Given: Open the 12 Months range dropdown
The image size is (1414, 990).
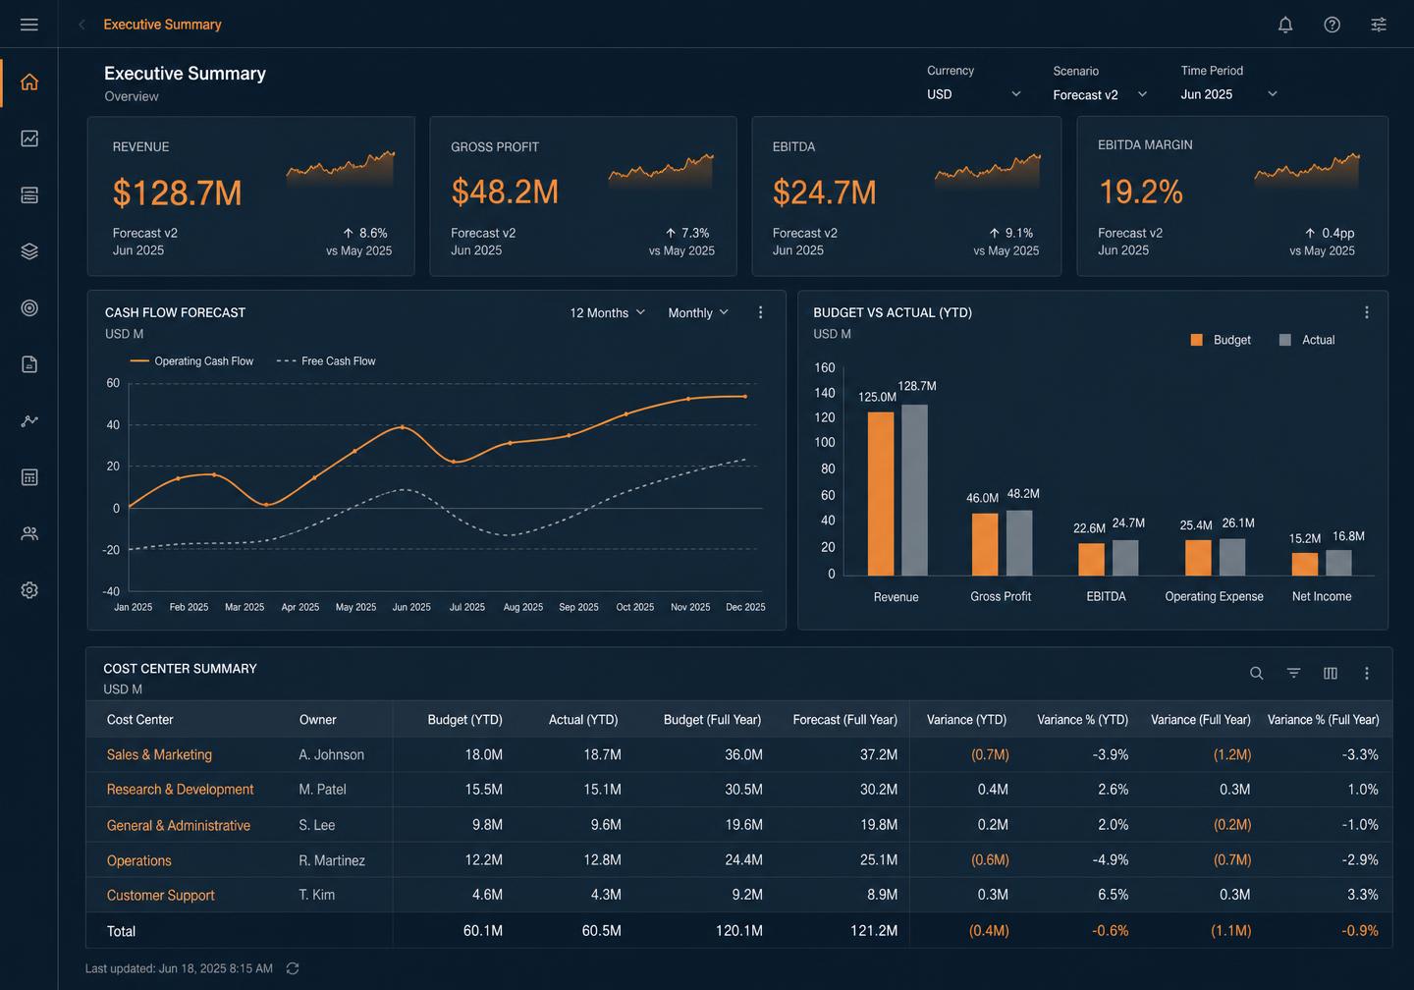Looking at the screenshot, I should [608, 312].
